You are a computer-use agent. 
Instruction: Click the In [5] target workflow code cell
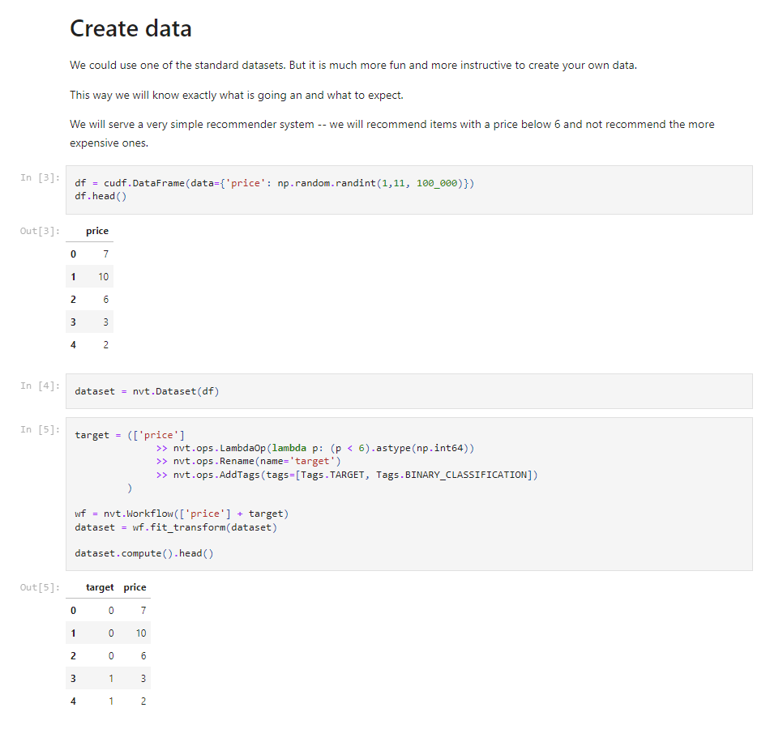coord(409,494)
